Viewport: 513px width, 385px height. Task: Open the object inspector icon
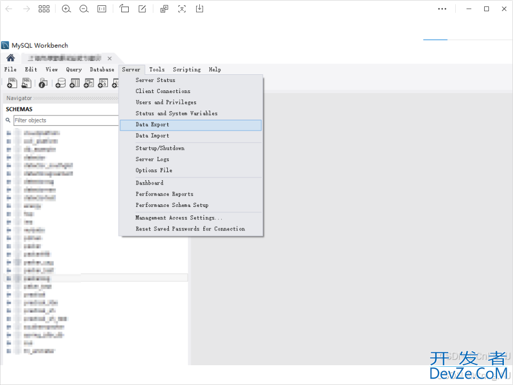coord(43,83)
